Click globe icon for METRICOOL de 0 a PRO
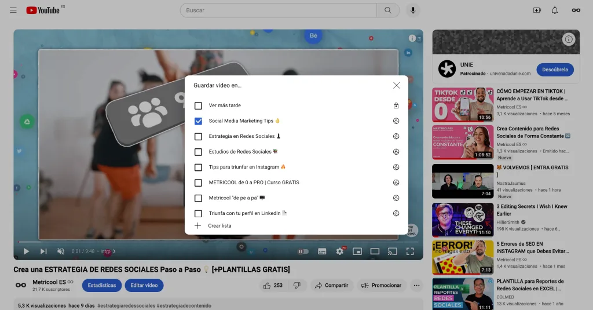 click(x=396, y=183)
